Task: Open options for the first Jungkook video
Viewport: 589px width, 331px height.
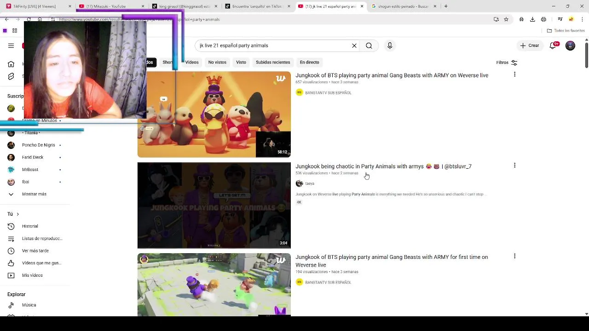Action: pyautogui.click(x=514, y=74)
